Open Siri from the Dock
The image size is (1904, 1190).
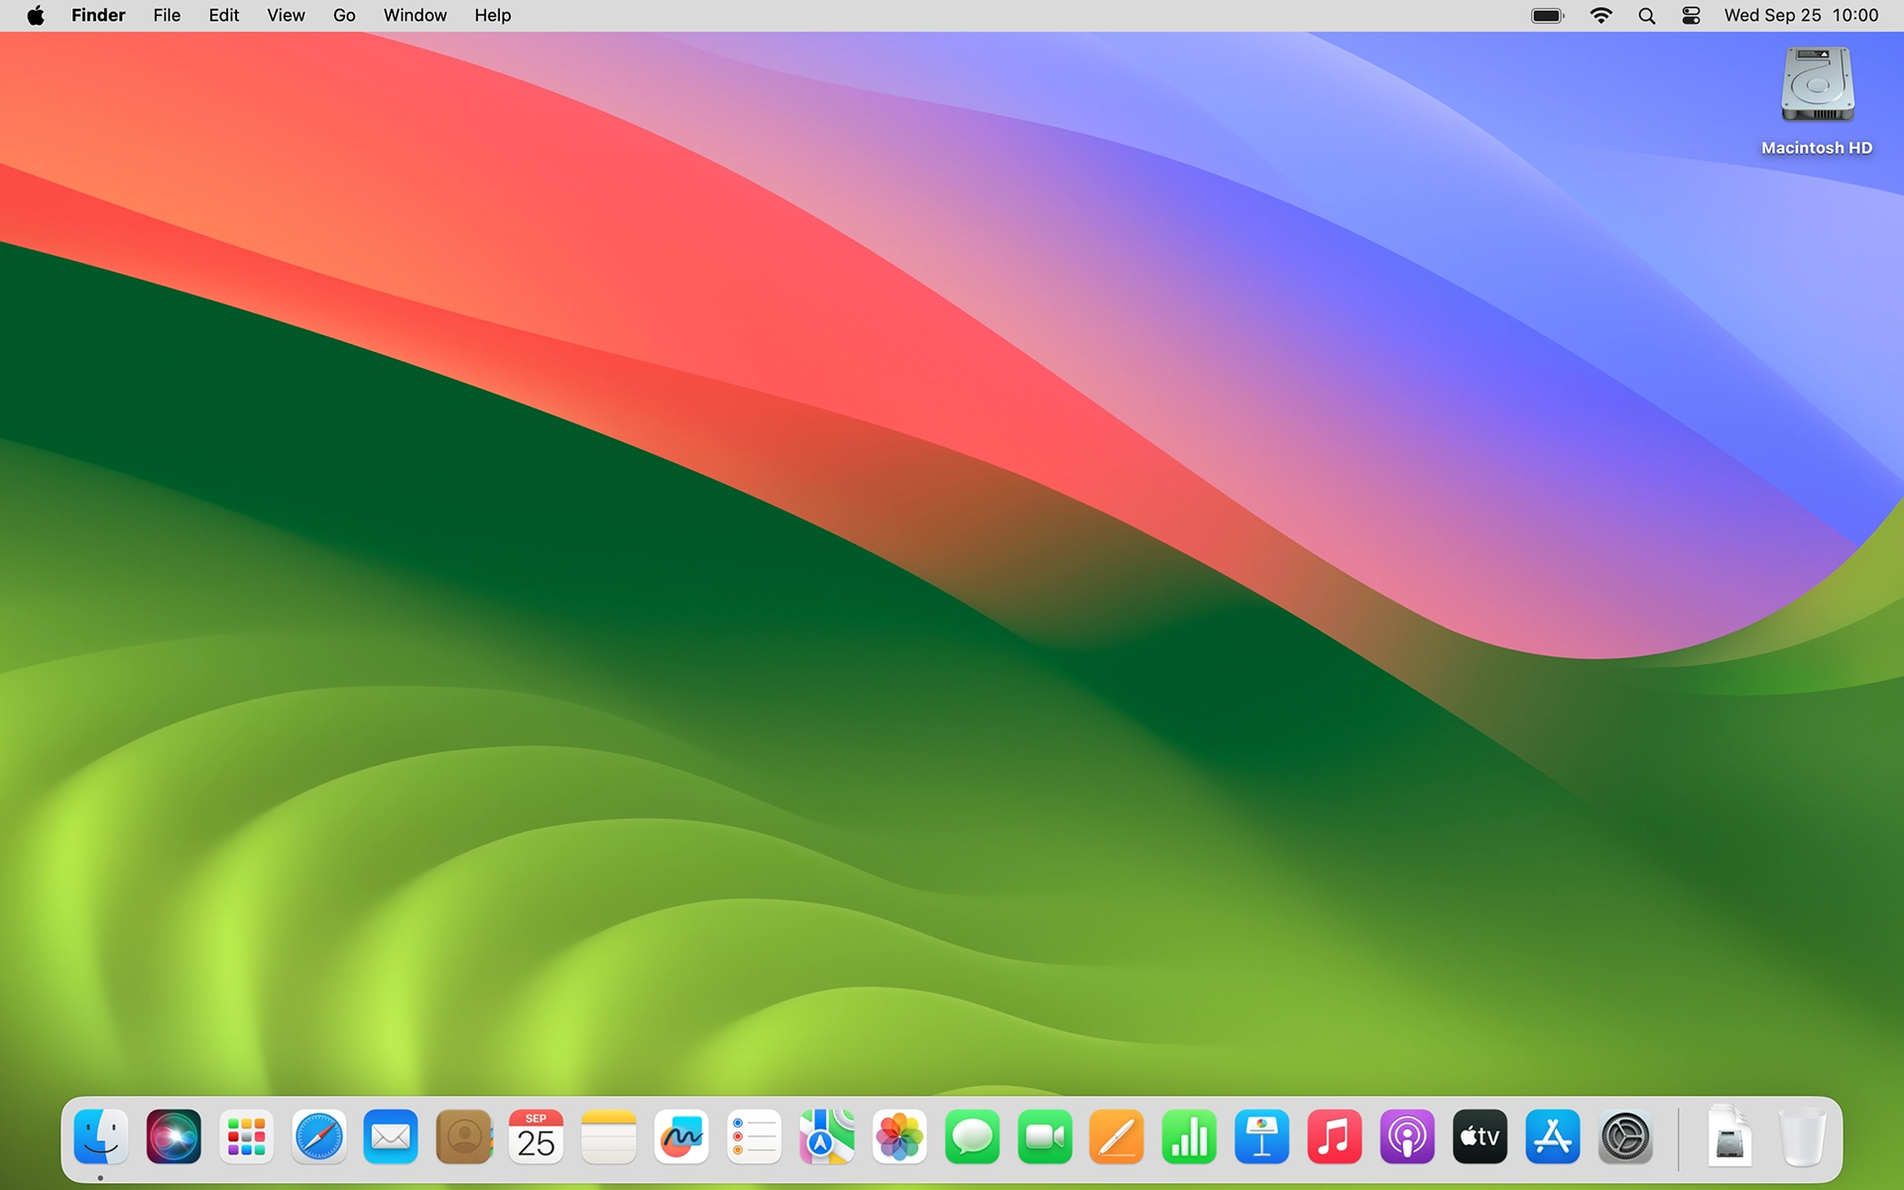tap(174, 1136)
